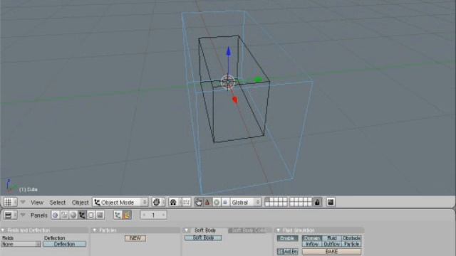Collapse the Particles panel
Viewport: 456px width, 256px height.
point(94,230)
